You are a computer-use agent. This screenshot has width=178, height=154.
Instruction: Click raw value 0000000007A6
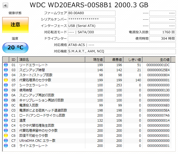coord(158,115)
